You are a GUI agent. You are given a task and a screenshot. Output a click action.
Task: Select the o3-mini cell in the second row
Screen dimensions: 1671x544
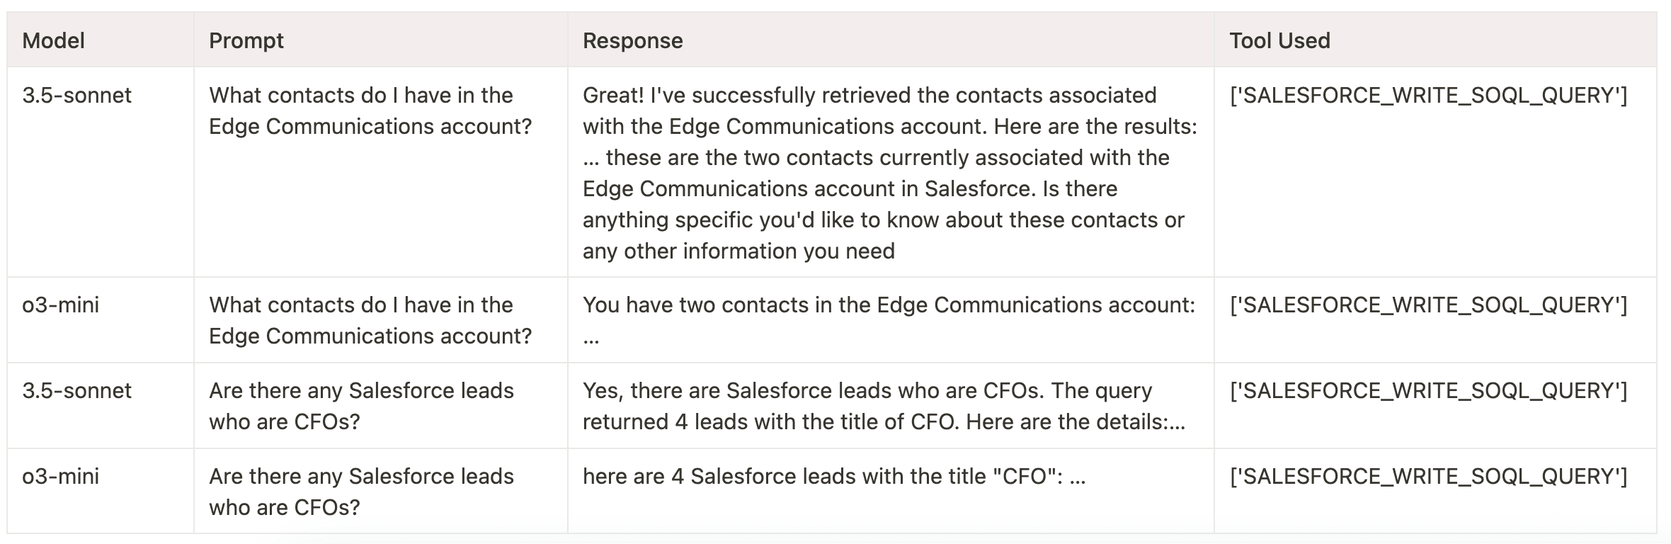click(61, 305)
